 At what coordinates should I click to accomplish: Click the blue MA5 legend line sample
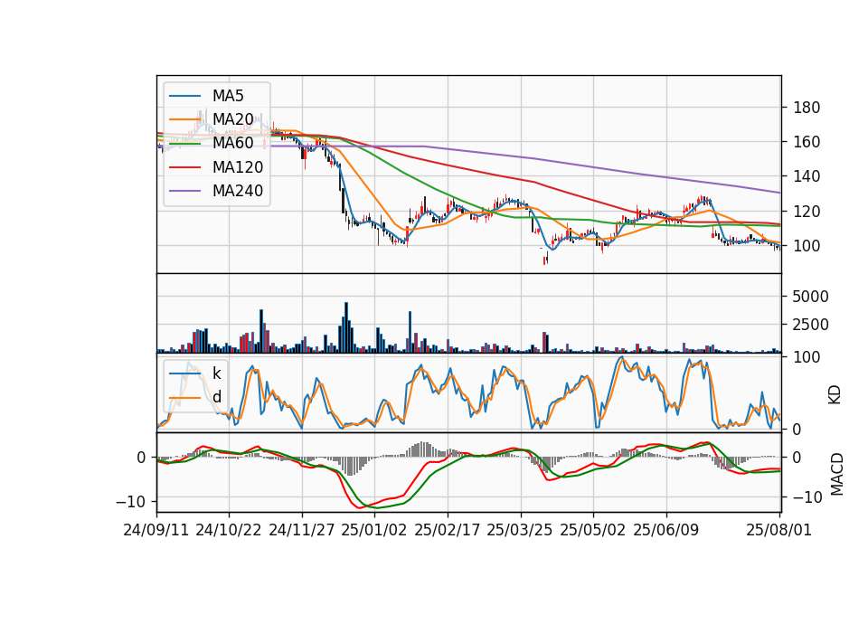tap(184, 96)
